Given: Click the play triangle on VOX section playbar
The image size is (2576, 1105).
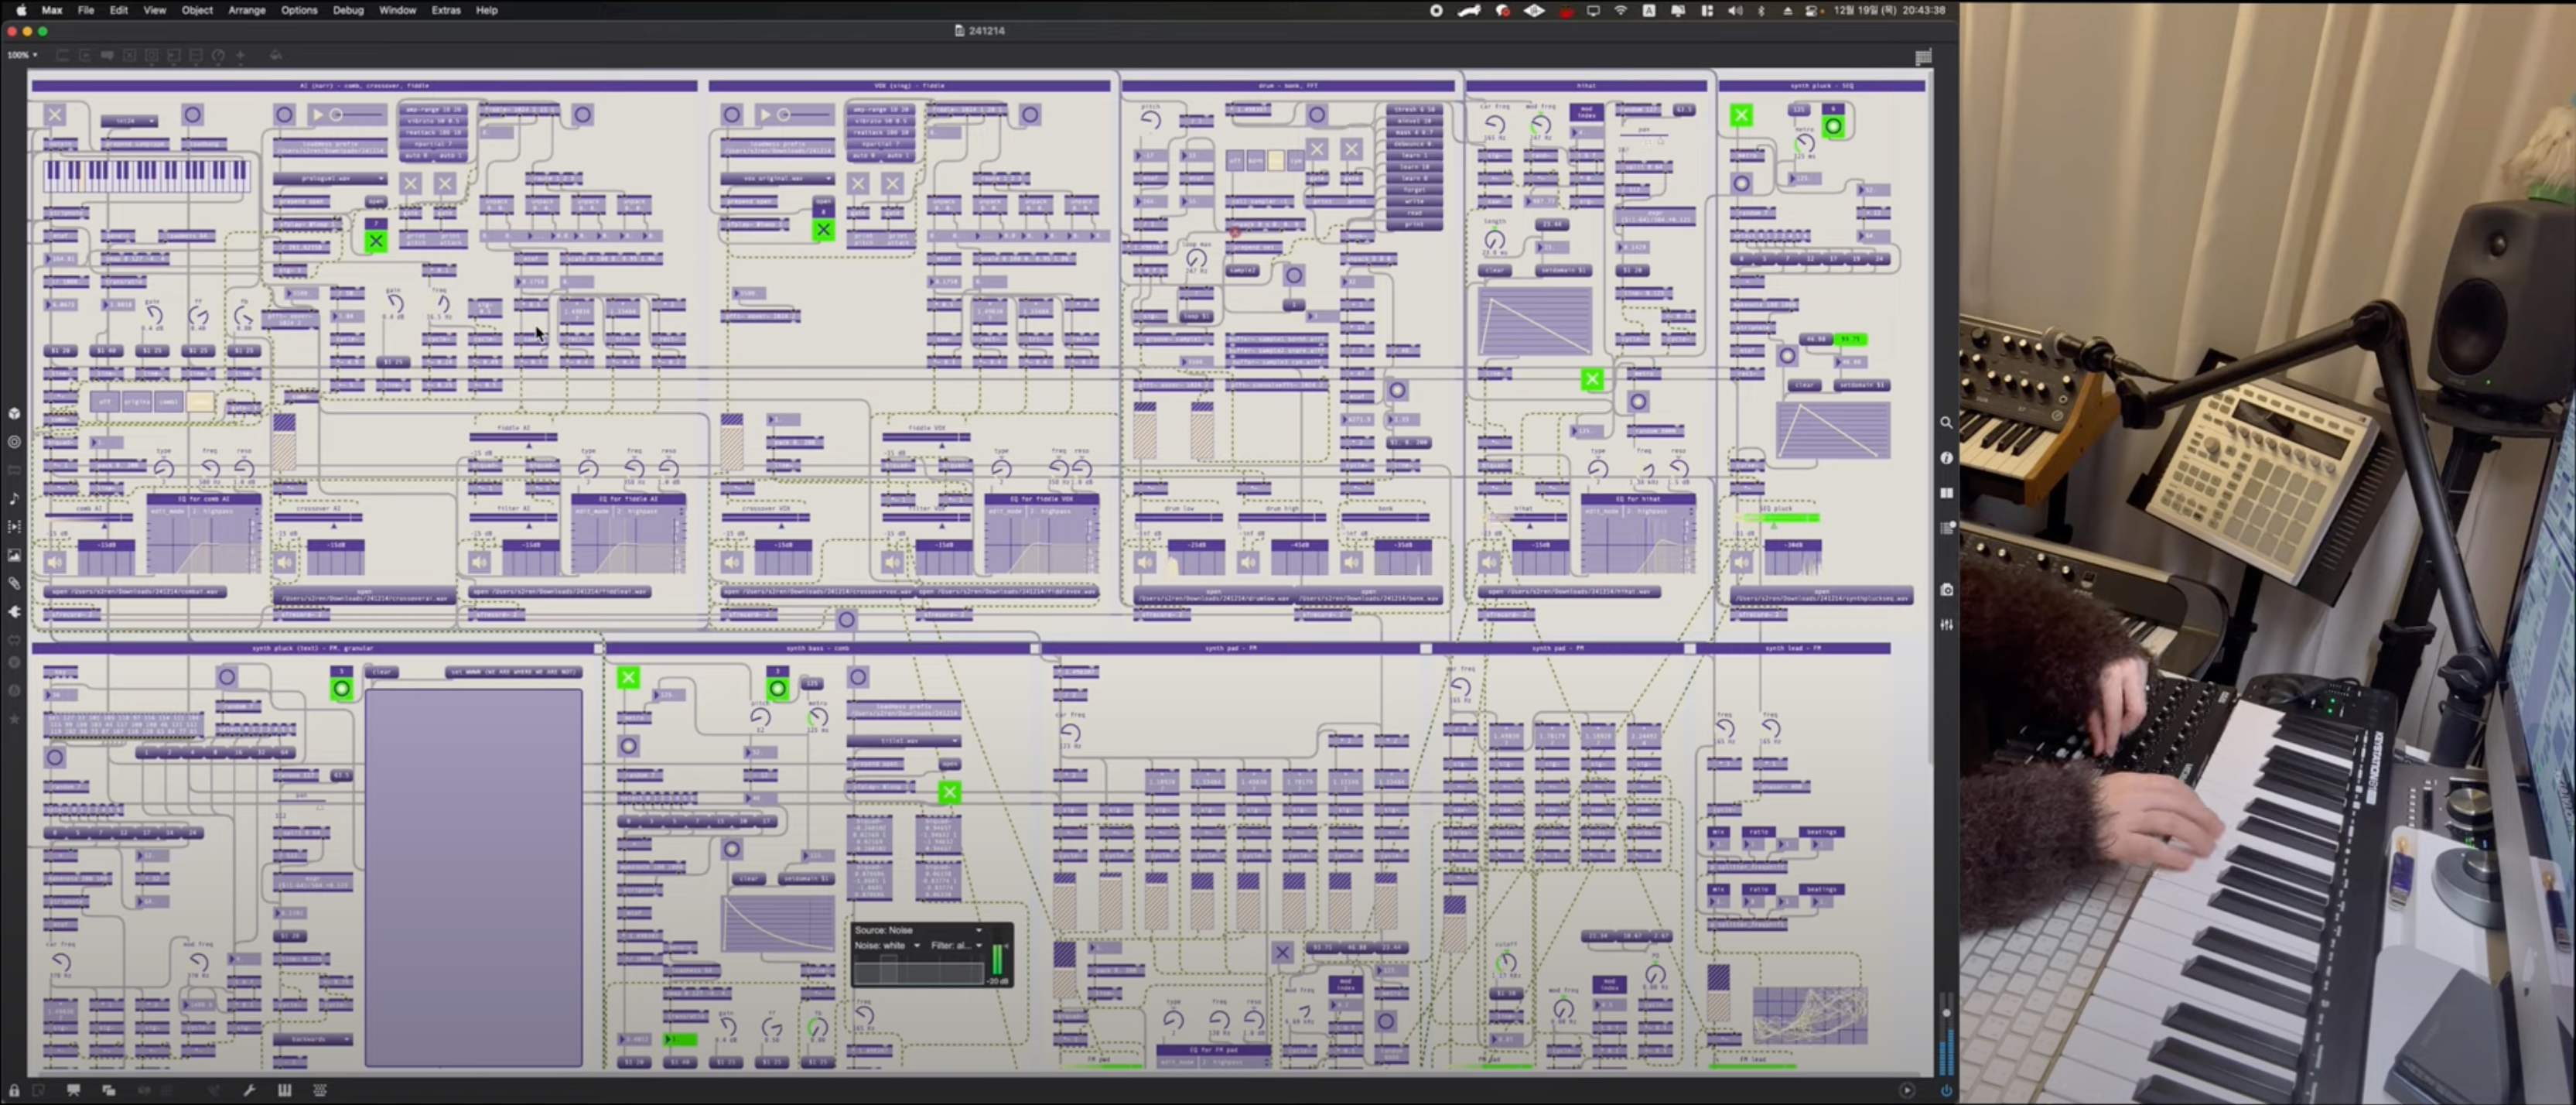Looking at the screenshot, I should coord(766,115).
